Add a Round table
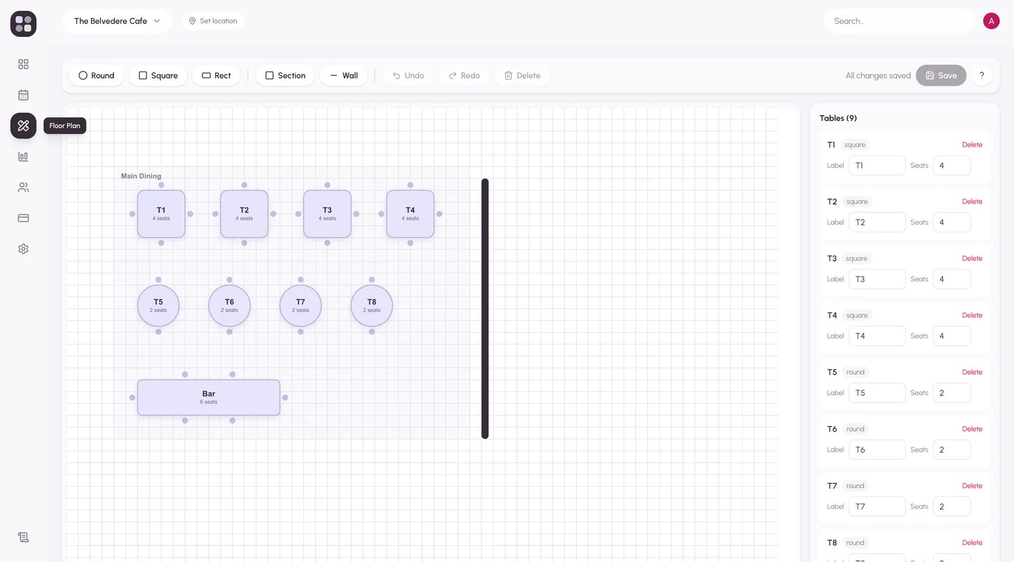Viewport: 1014px width, 562px height. (96, 75)
